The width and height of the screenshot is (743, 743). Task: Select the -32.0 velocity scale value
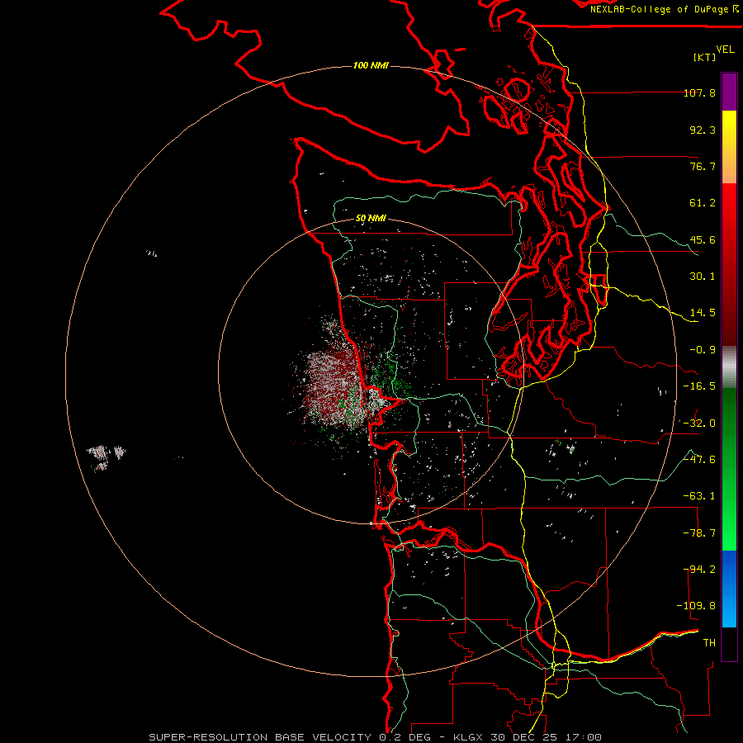pos(699,424)
